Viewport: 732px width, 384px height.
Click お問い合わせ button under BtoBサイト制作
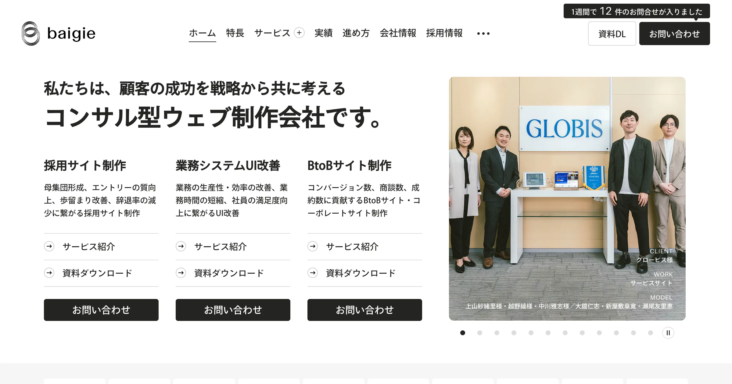point(364,310)
